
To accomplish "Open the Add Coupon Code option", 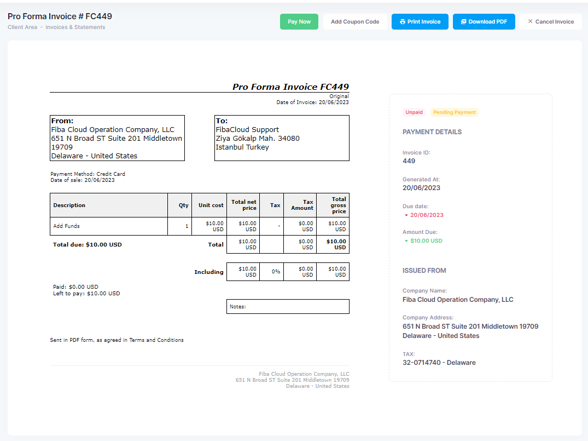I will 355,22.
